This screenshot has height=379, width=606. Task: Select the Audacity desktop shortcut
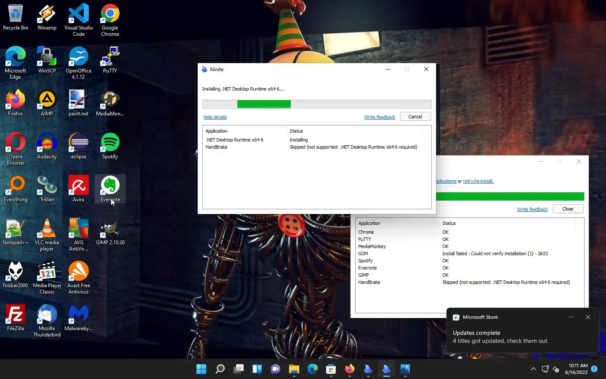(47, 146)
